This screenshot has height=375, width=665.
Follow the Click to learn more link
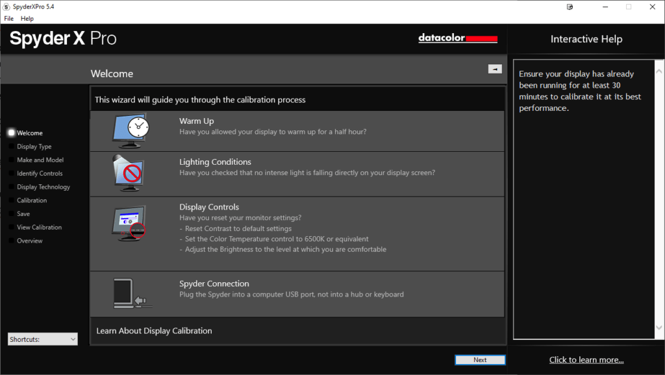pyautogui.click(x=586, y=360)
